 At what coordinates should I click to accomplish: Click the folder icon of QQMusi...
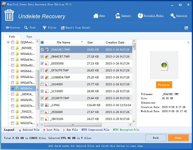[17, 42]
